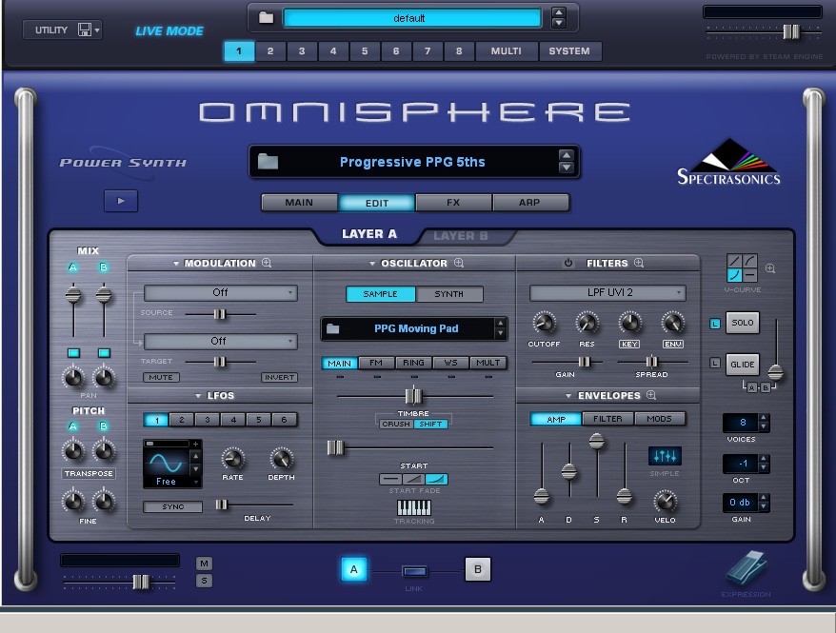Click the Timbre slider
The image size is (836, 633).
(414, 396)
